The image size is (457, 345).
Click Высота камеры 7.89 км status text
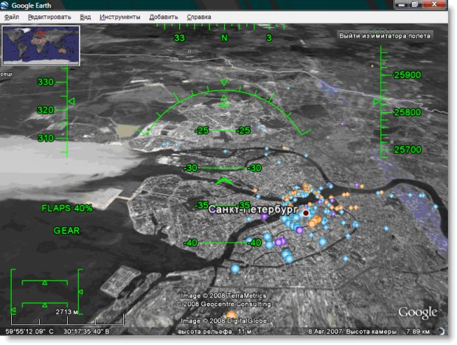pyautogui.click(x=388, y=331)
